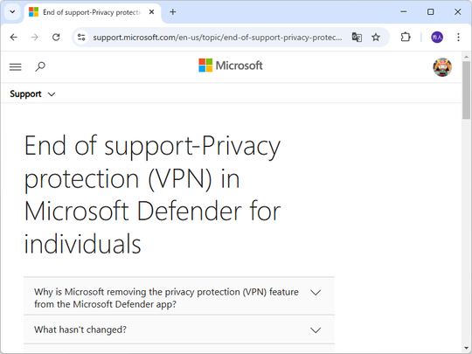The height and width of the screenshot is (354, 472).
Task: Bookmark this page with the star icon
Action: pos(376,38)
